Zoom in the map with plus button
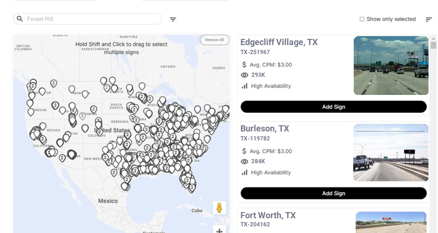Image resolution: width=438 pixels, height=233 pixels. point(219,231)
